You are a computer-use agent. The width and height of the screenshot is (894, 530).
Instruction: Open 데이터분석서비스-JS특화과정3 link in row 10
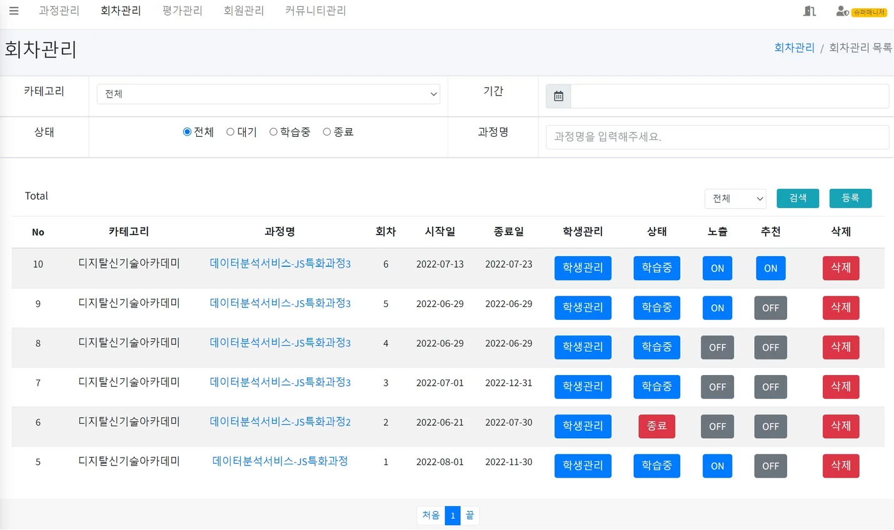280,264
